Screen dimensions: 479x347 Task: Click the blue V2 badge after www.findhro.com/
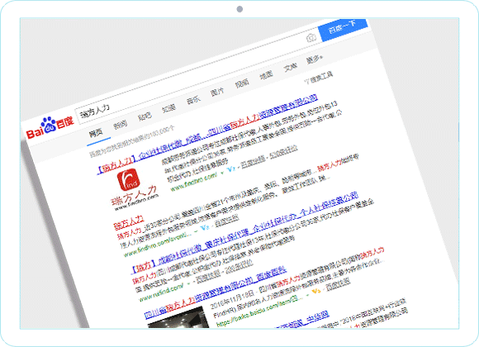coord(231,169)
